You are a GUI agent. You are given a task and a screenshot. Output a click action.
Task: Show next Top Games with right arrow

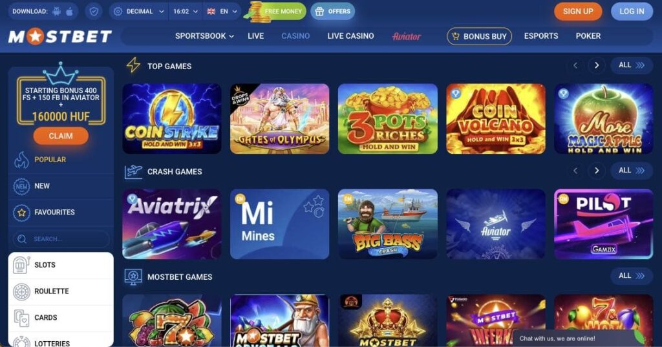pos(597,65)
